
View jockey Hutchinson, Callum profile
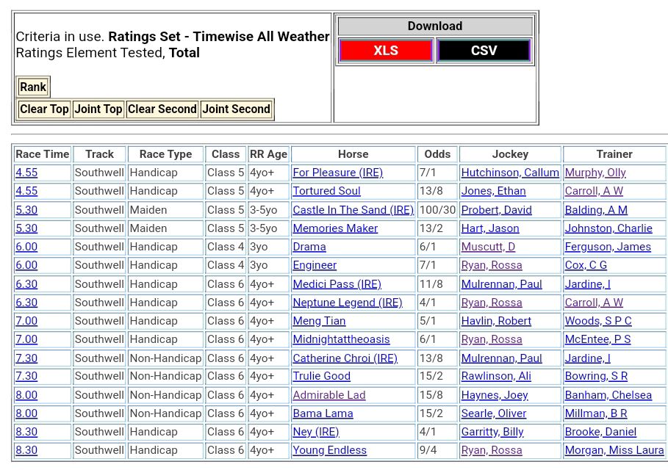pyautogui.click(x=510, y=173)
